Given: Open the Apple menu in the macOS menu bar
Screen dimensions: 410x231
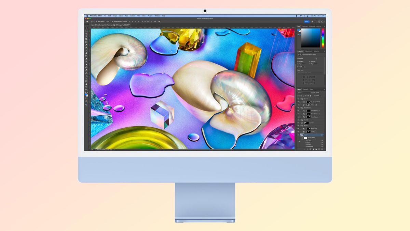Looking at the screenshot, I should pyautogui.click(x=87, y=16).
